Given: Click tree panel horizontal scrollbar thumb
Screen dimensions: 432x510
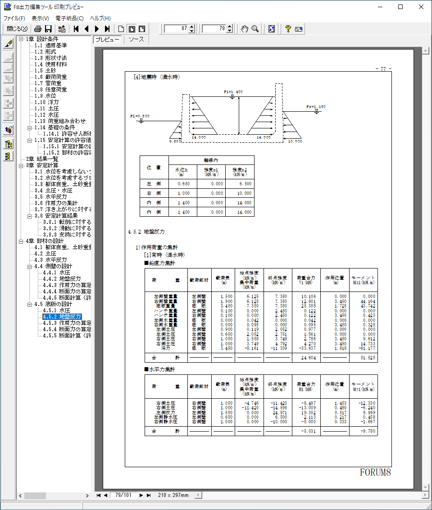Looking at the screenshot, I should 35,496.
